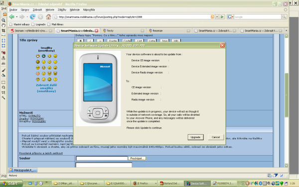The height and width of the screenshot is (187, 299).
Task: Open the list-all-tabs dropdown arrow
Action: [286, 30]
